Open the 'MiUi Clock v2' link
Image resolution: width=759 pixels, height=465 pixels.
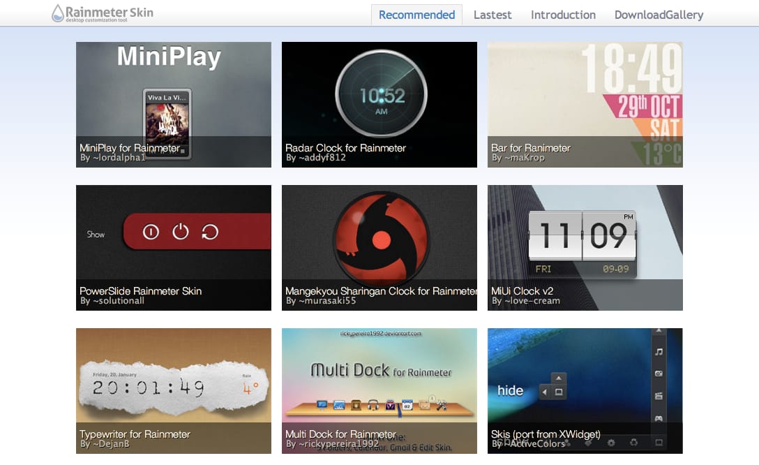pyautogui.click(x=522, y=291)
